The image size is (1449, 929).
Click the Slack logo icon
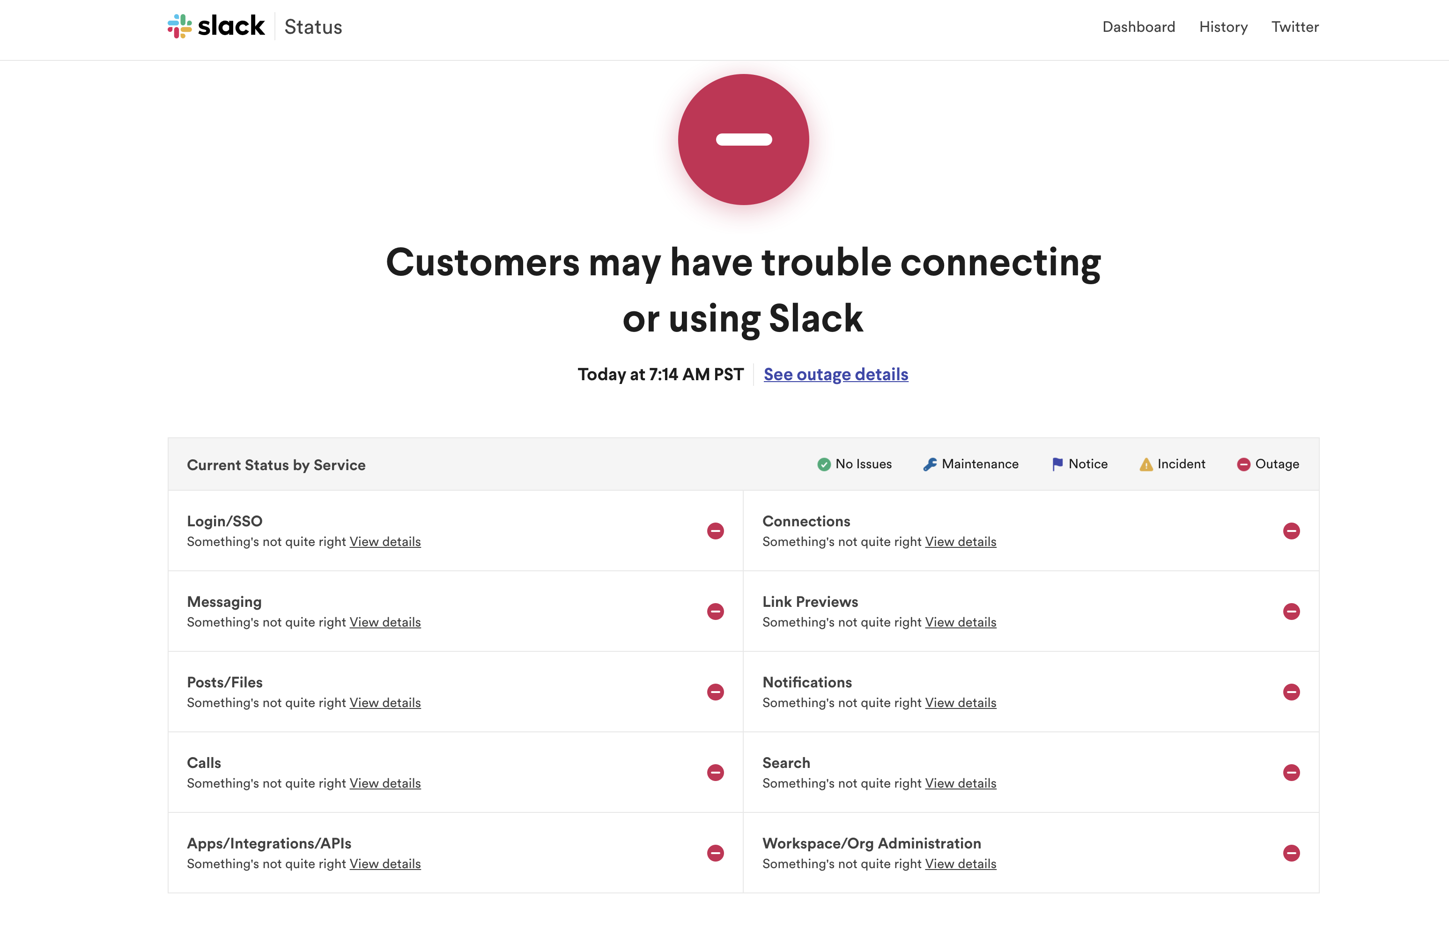tap(179, 27)
